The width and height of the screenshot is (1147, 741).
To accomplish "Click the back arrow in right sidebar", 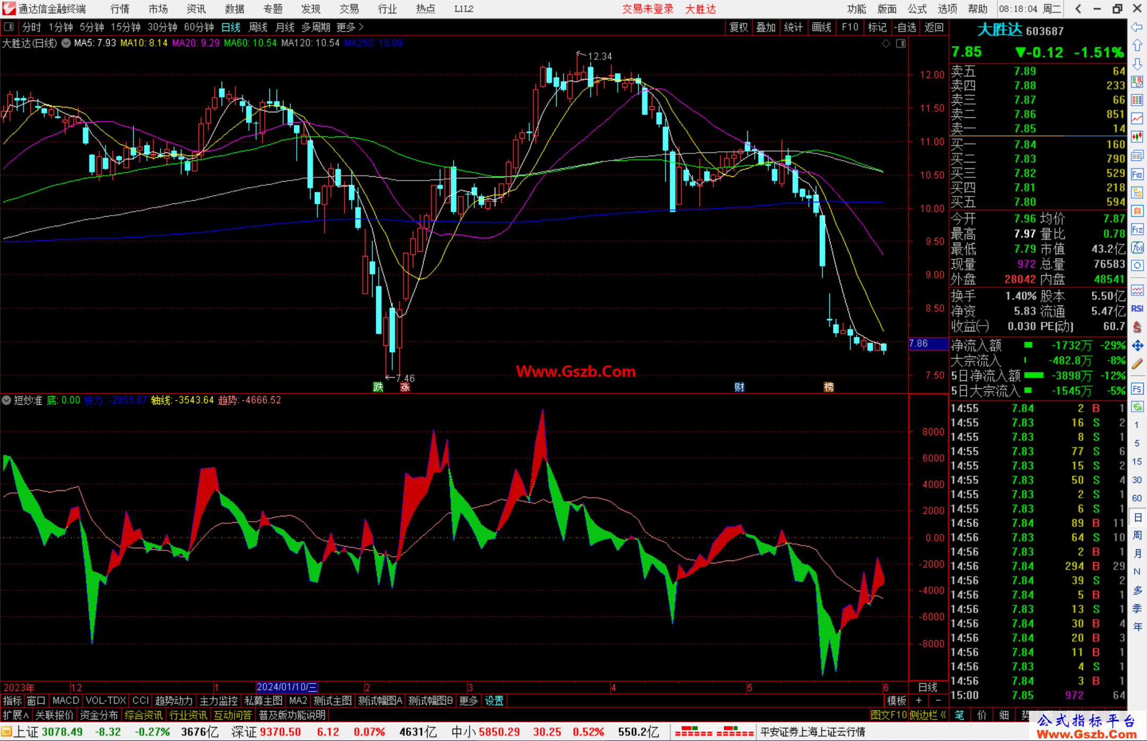I will tap(1137, 27).
